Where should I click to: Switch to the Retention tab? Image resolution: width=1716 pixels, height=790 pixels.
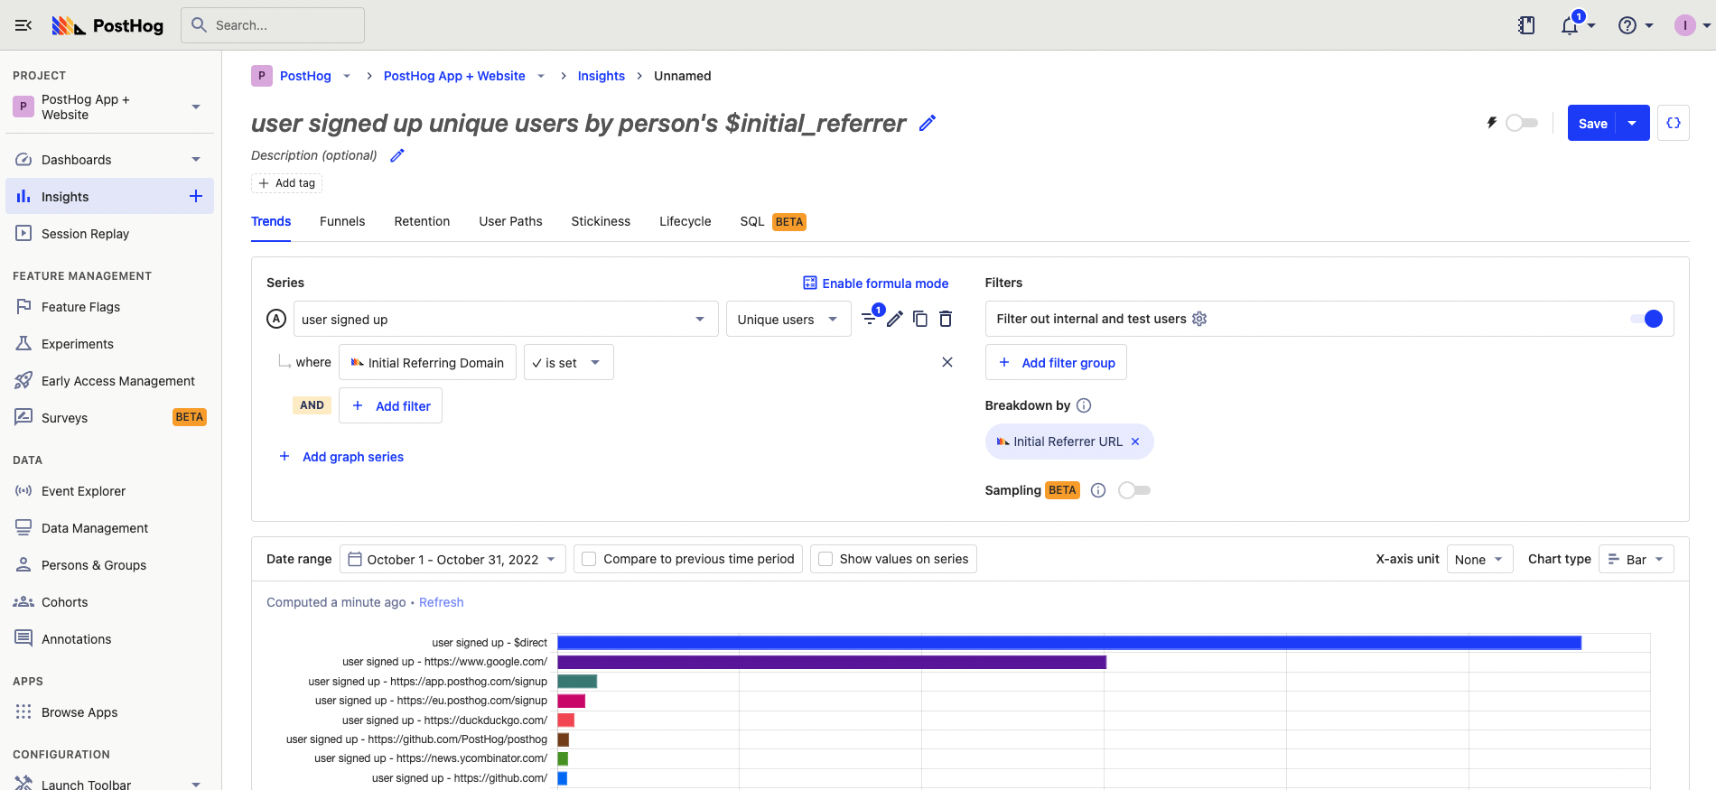point(422,221)
